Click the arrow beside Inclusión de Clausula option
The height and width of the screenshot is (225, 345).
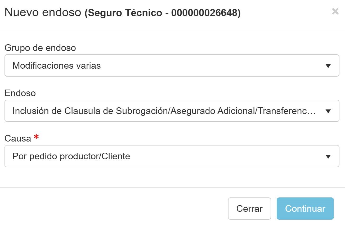[328, 111]
